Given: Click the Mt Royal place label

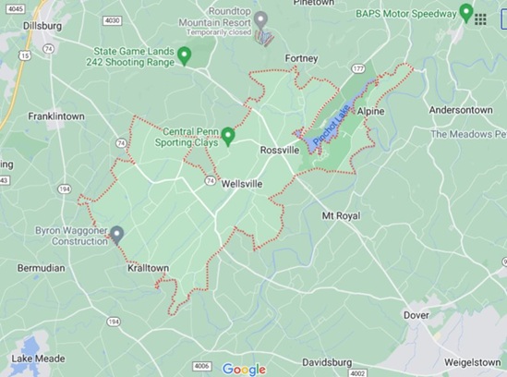Looking at the screenshot, I should (x=341, y=216).
